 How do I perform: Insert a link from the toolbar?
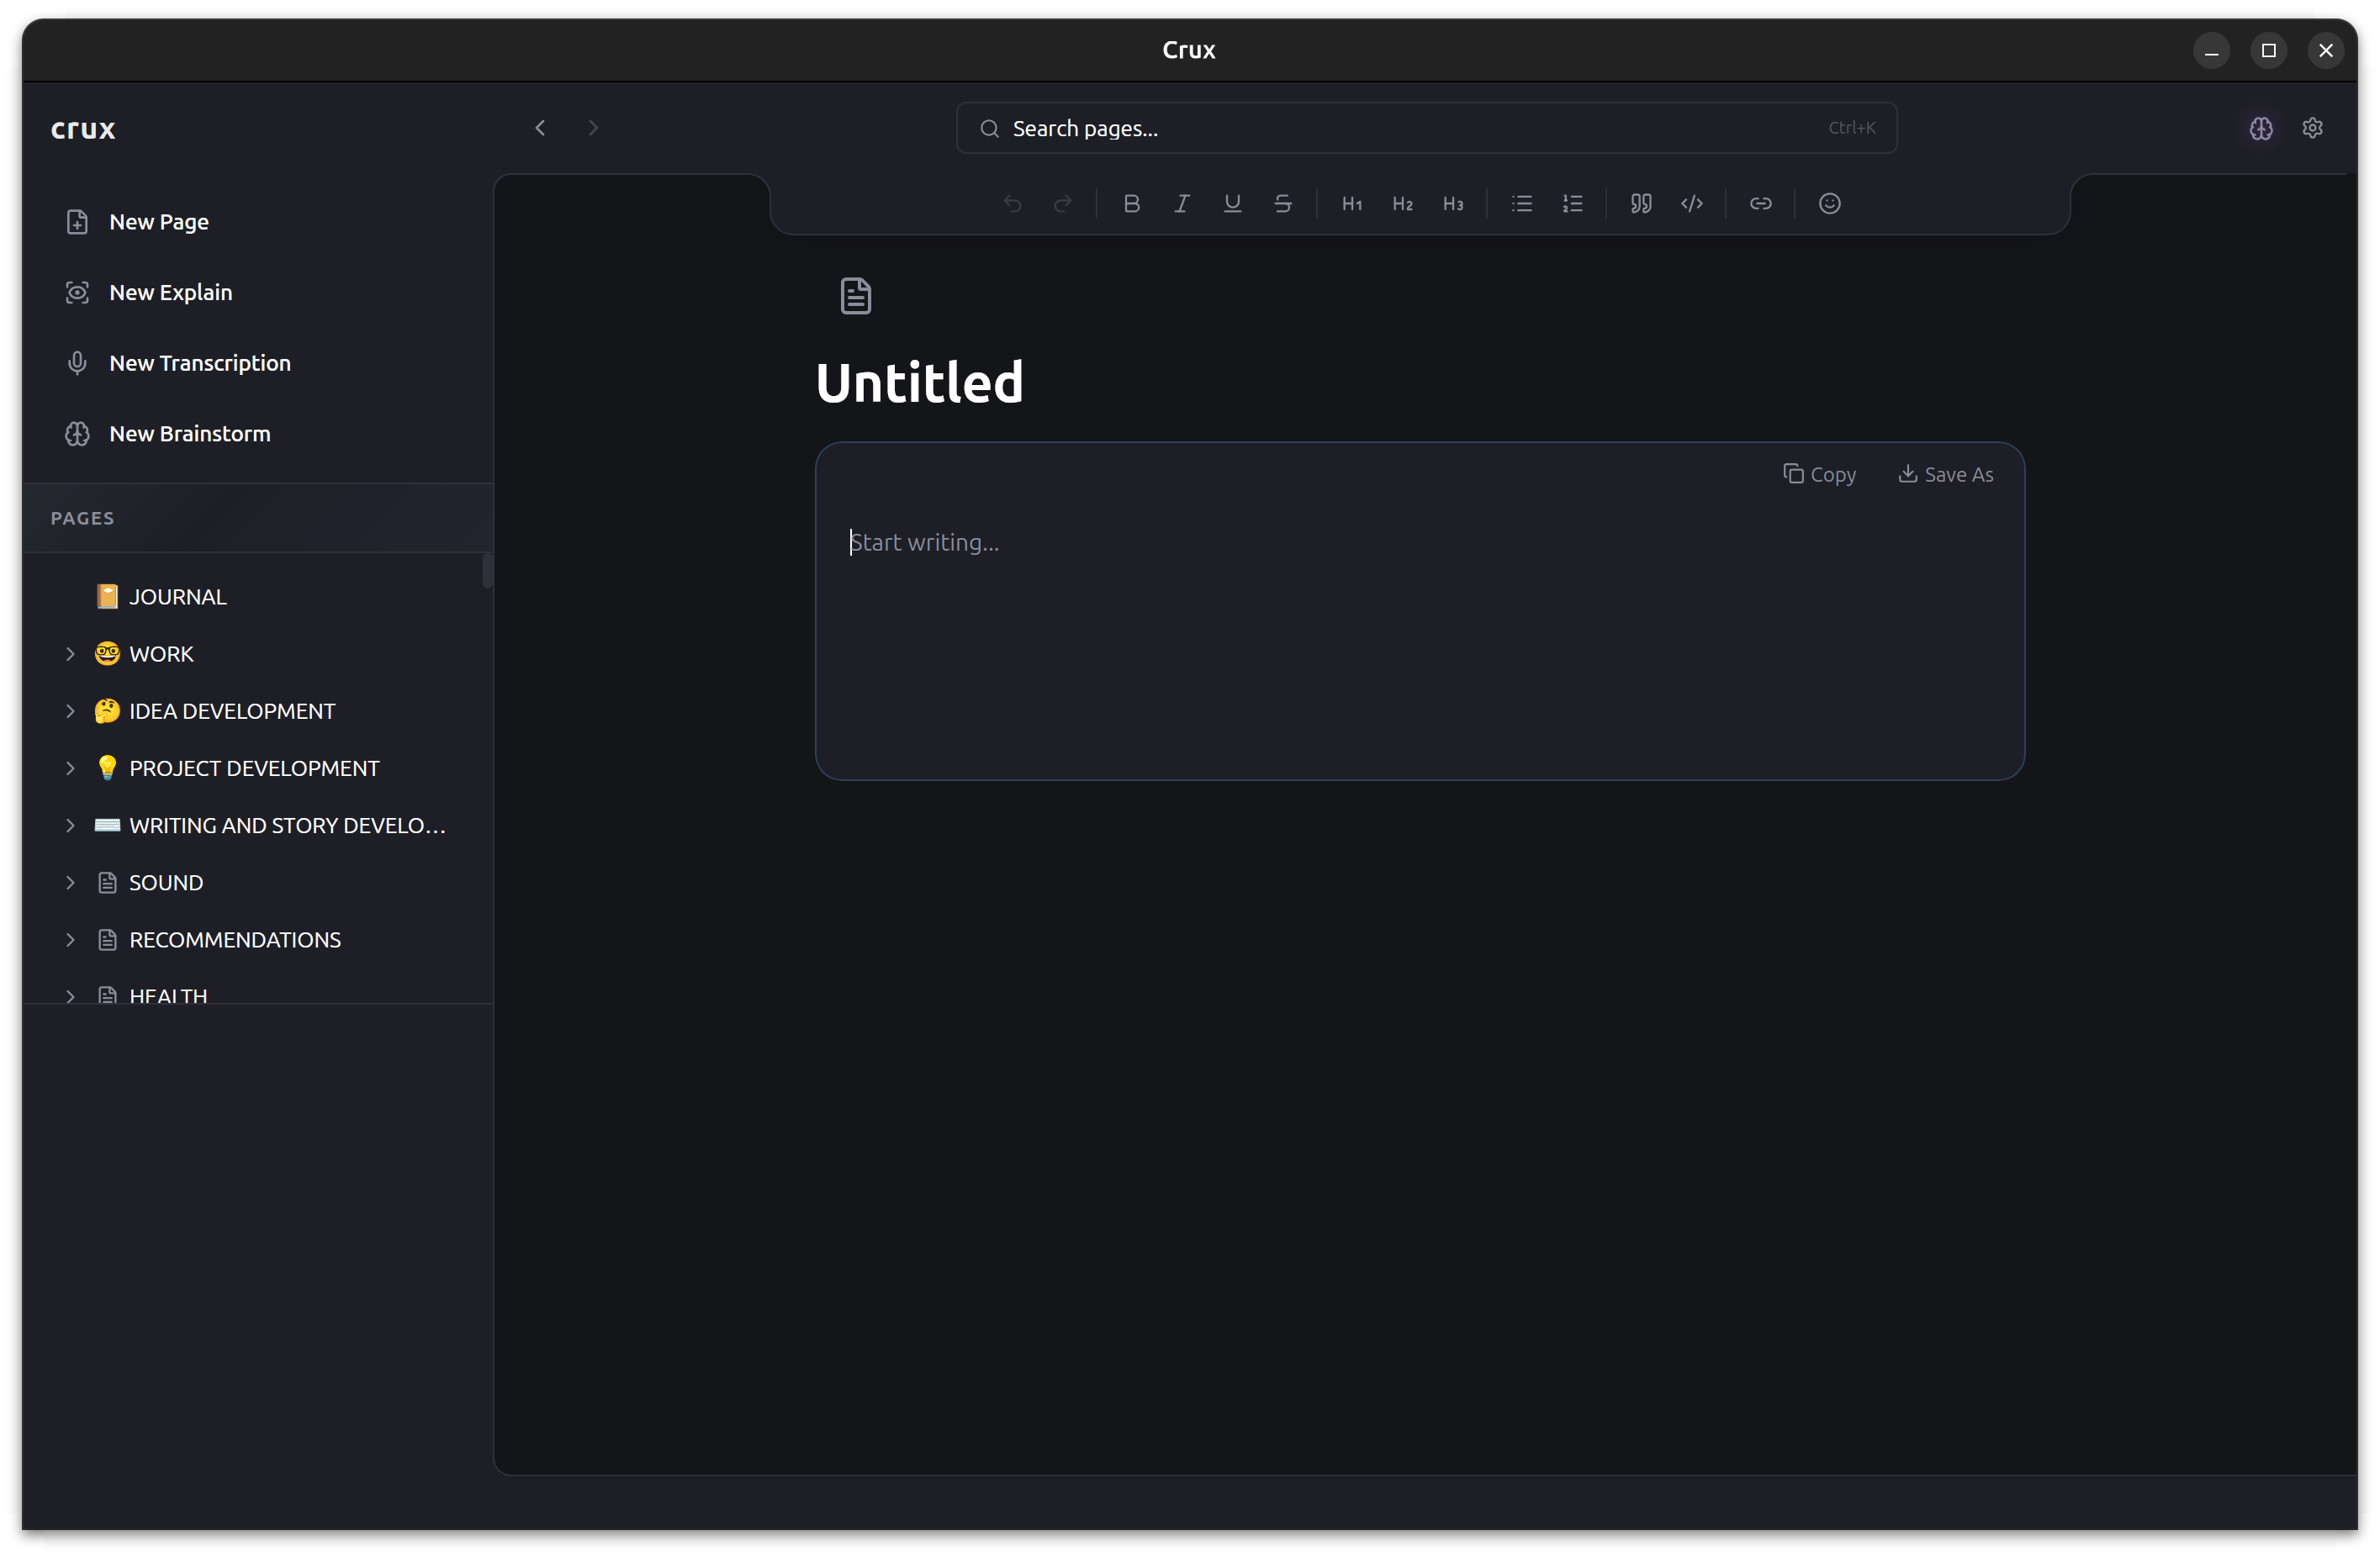[x=1760, y=203]
